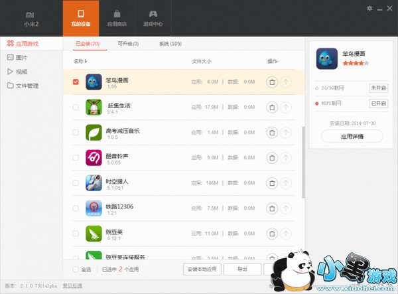Screen dimensions: 398x294
Task: Click upgrade arrow for 豌豆荚
Action: (x=286, y=234)
